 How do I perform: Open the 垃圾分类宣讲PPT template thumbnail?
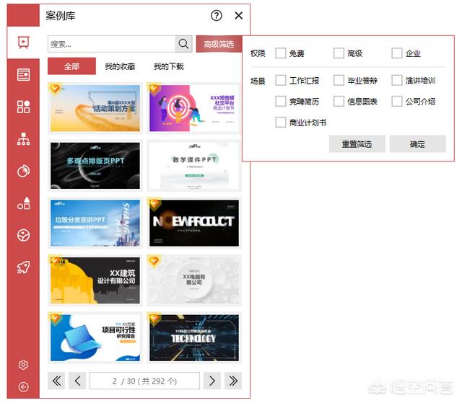(95, 222)
